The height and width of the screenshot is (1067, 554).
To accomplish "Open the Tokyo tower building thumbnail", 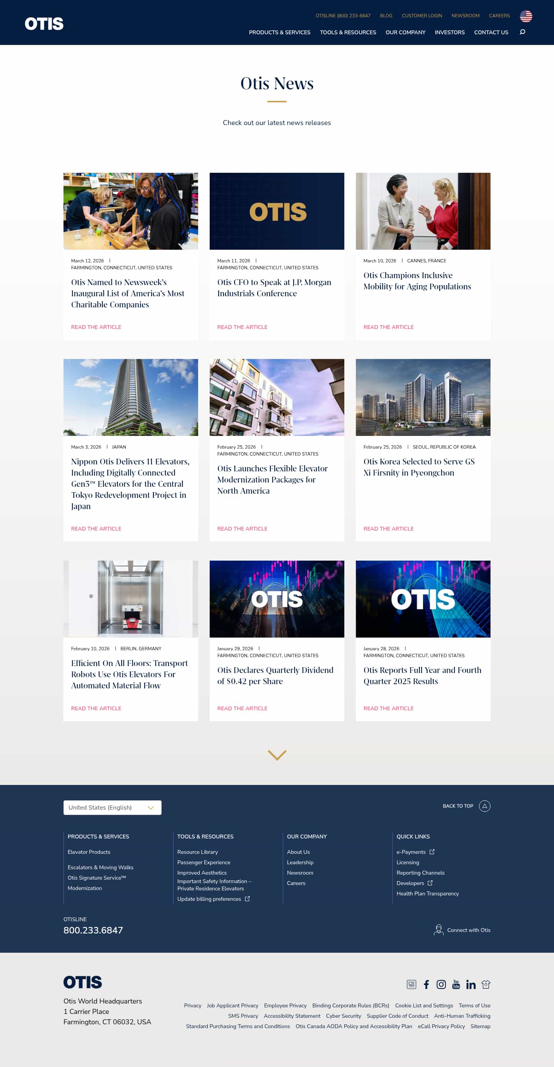I will click(x=130, y=397).
